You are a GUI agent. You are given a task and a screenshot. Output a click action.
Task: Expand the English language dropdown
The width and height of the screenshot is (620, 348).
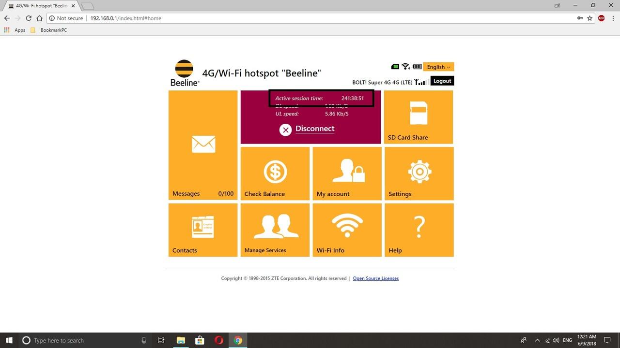point(438,67)
